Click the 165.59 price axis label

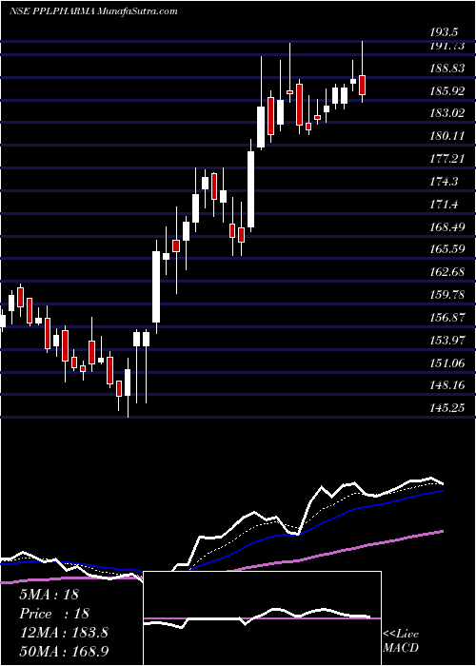446,249
